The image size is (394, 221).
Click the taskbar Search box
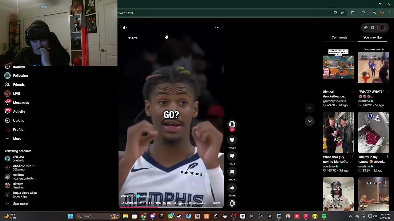98,216
